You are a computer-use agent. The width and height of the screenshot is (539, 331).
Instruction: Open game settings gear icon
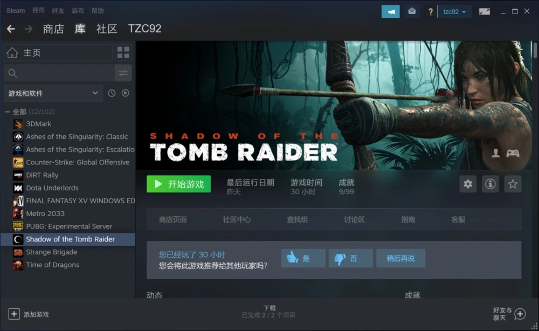[x=468, y=184]
